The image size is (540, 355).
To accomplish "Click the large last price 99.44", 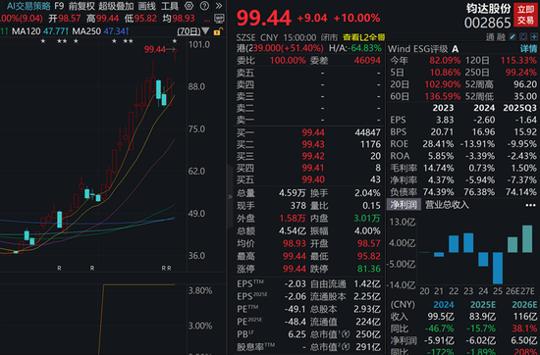I will [264, 19].
